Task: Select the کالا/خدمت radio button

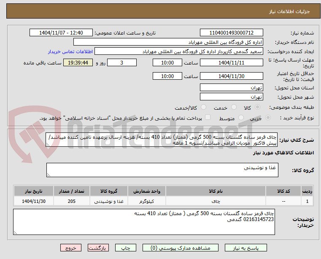Action: [x=203, y=107]
